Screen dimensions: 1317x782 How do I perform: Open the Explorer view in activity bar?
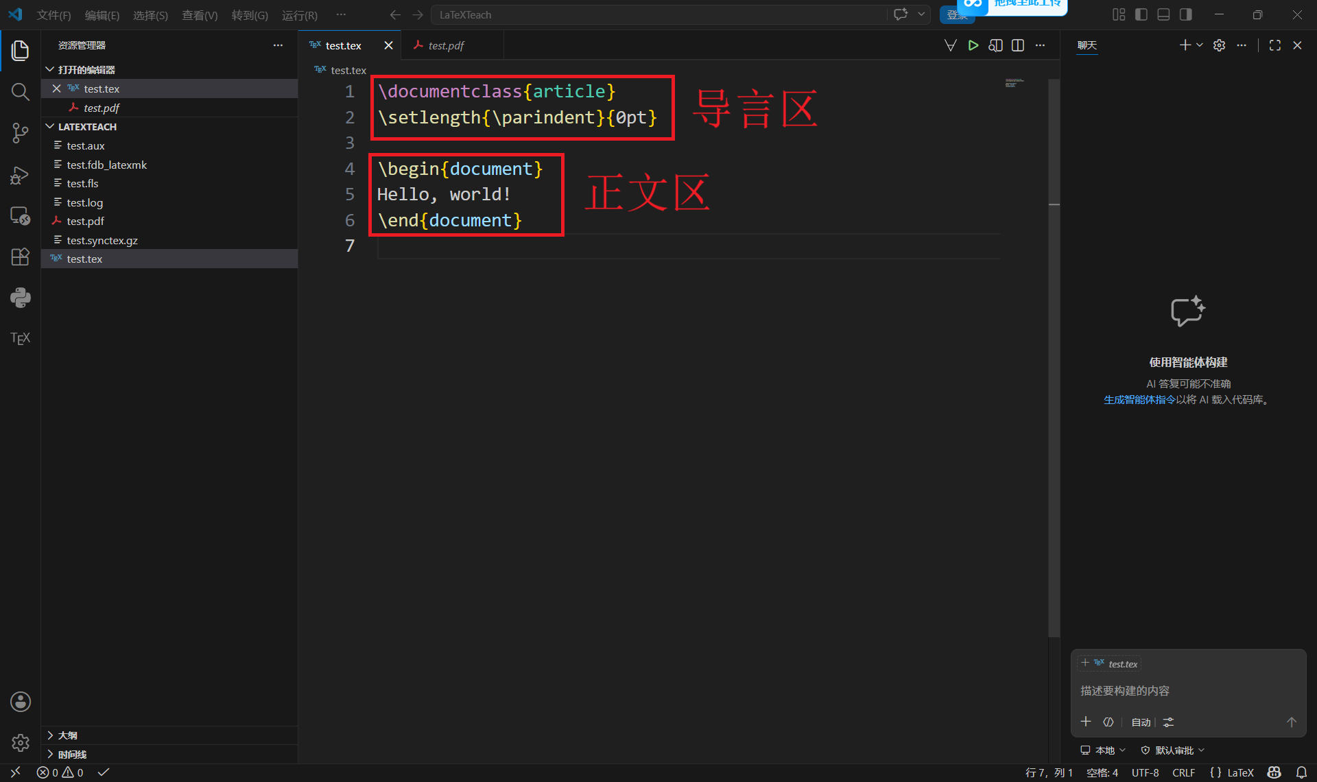coord(20,51)
